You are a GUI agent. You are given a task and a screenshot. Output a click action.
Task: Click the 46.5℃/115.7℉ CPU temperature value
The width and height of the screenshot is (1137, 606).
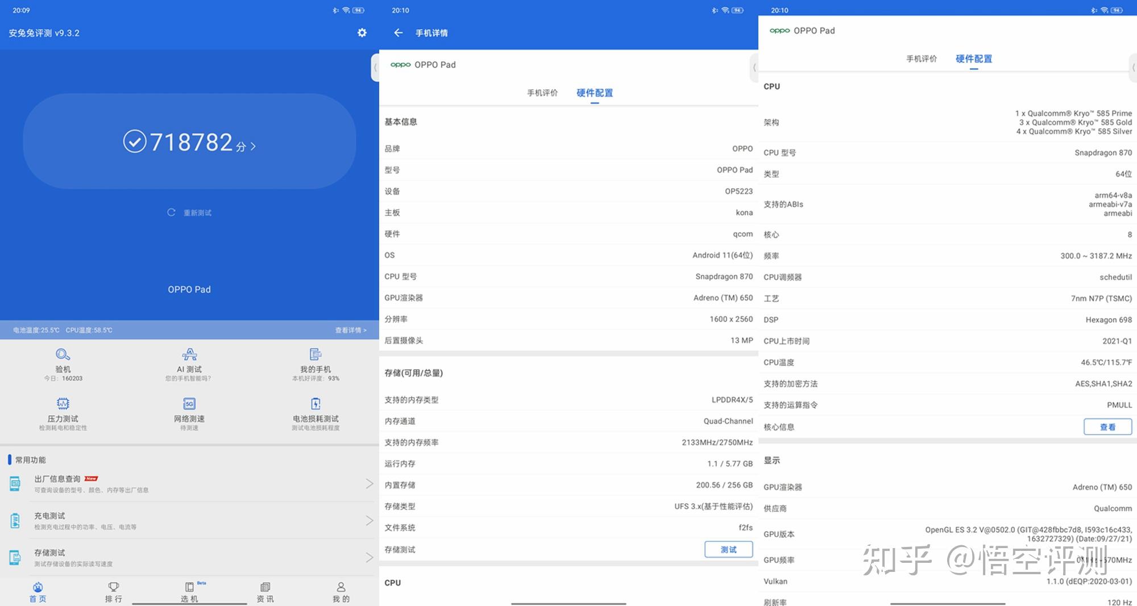click(1106, 362)
